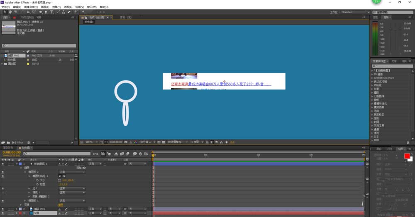This screenshot has height=217, width=415.
Task: Expand layer 2 捕获.PNG properties
Action: pyautogui.click(x=17, y=209)
